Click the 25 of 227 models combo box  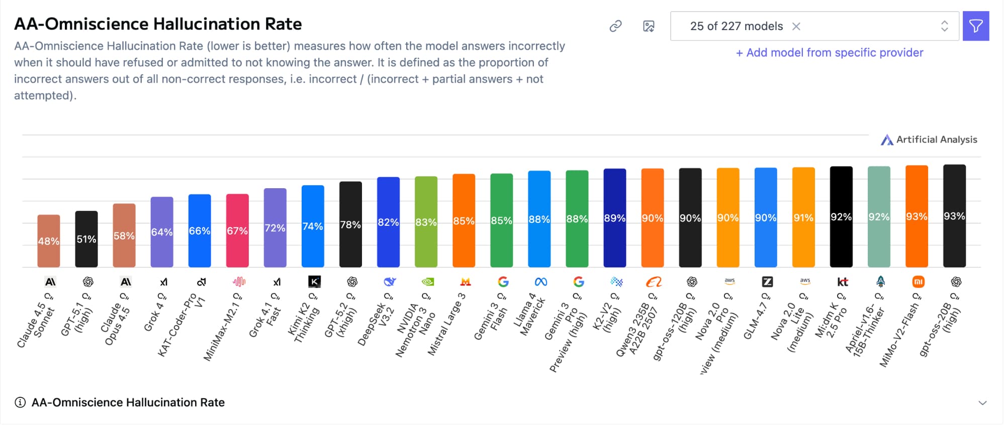(x=736, y=26)
